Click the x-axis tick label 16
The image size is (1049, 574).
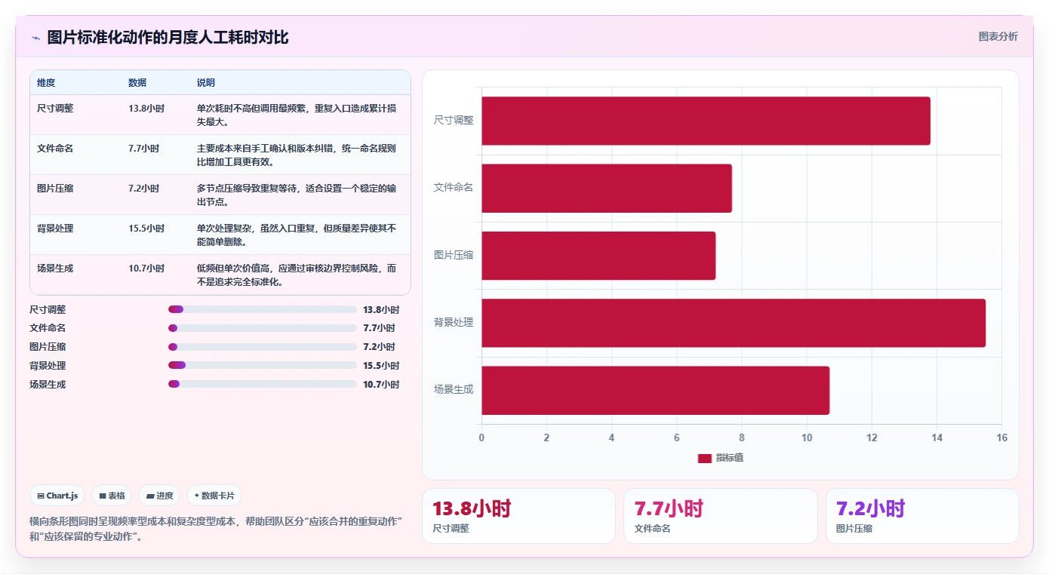[x=1001, y=437]
